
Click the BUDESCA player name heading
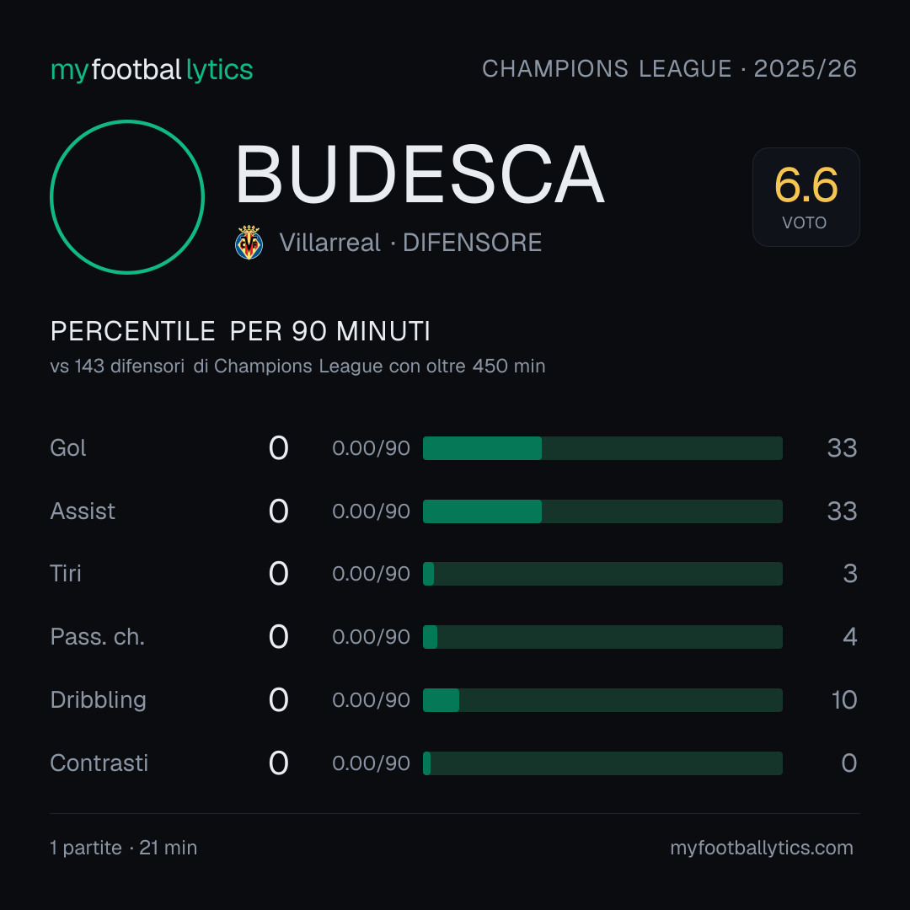click(420, 174)
